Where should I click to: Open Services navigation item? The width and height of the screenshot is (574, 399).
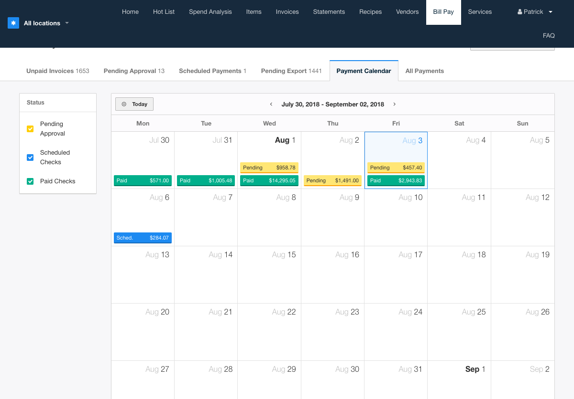coord(480,12)
